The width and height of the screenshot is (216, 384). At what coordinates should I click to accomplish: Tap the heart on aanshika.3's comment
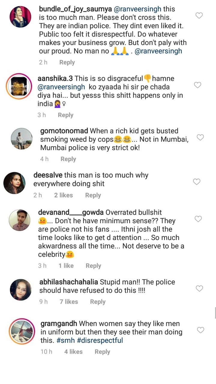(197, 85)
